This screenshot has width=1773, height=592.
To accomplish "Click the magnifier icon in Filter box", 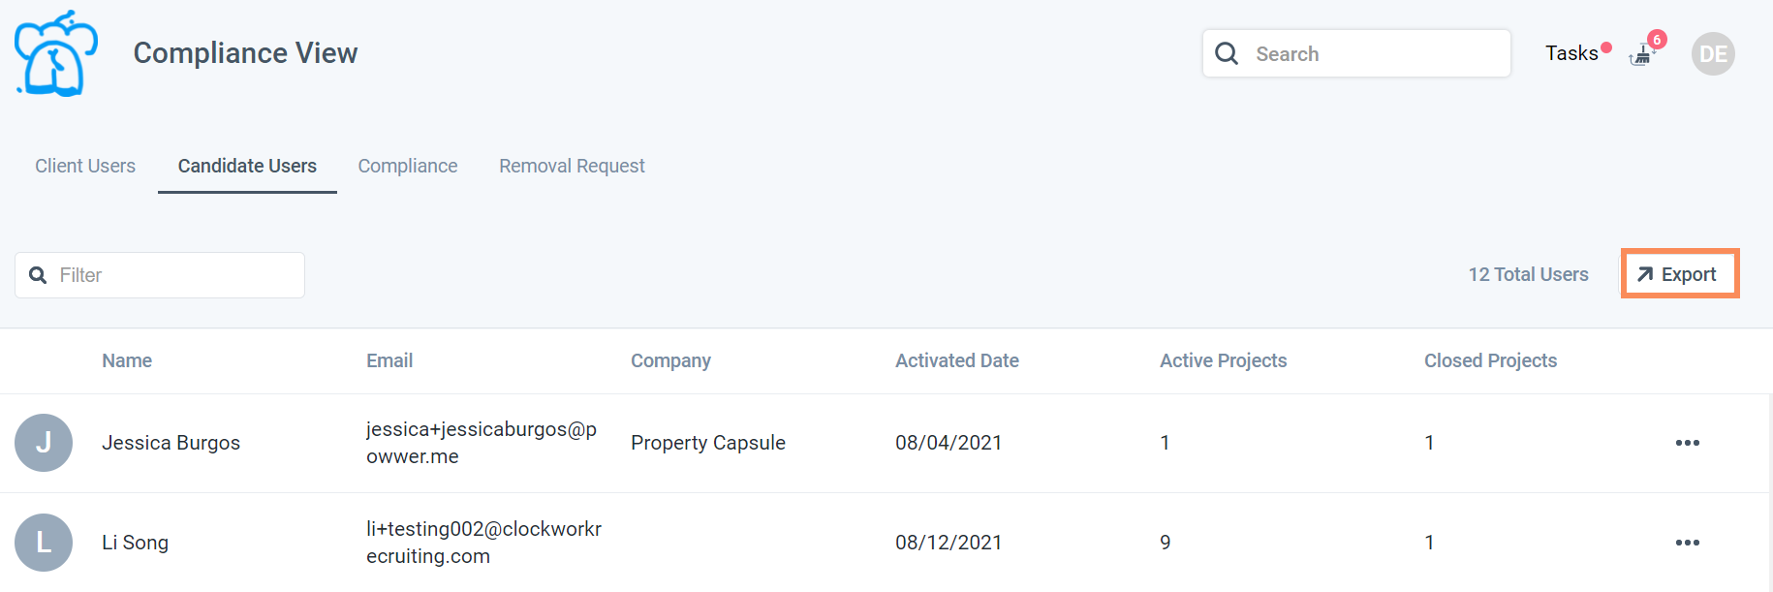I will pyautogui.click(x=38, y=275).
